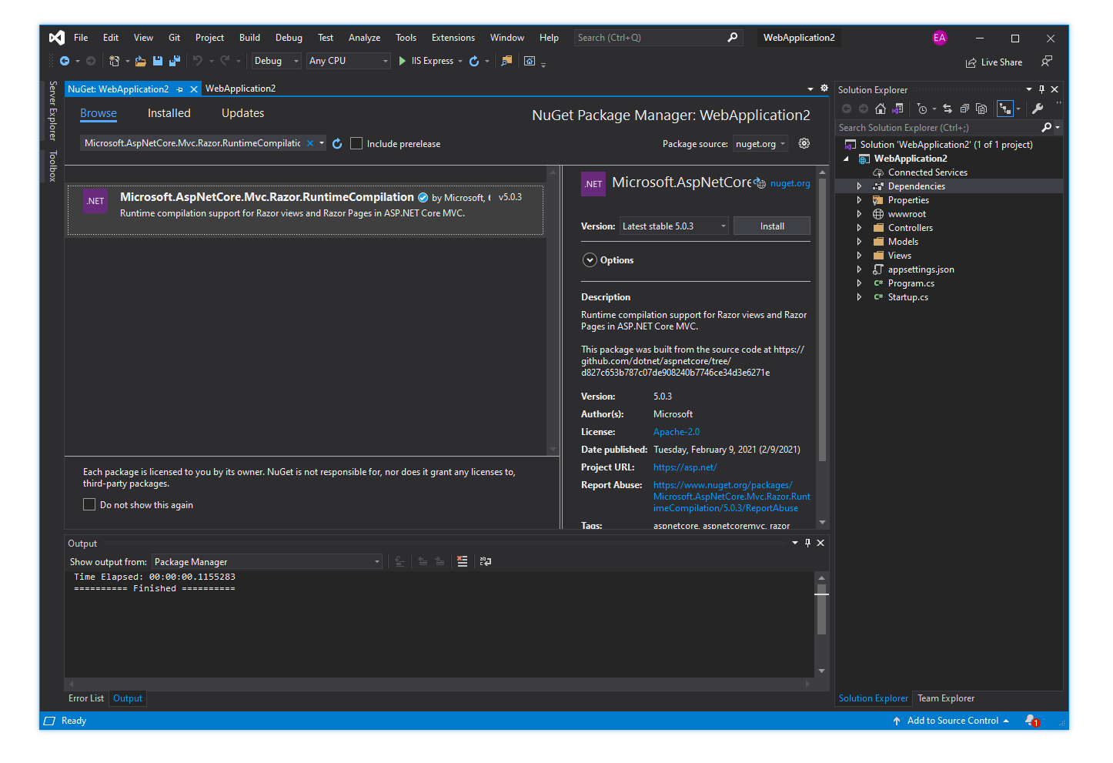Click Add to Source Control
Image resolution: width=1113 pixels, height=763 pixels.
(953, 721)
